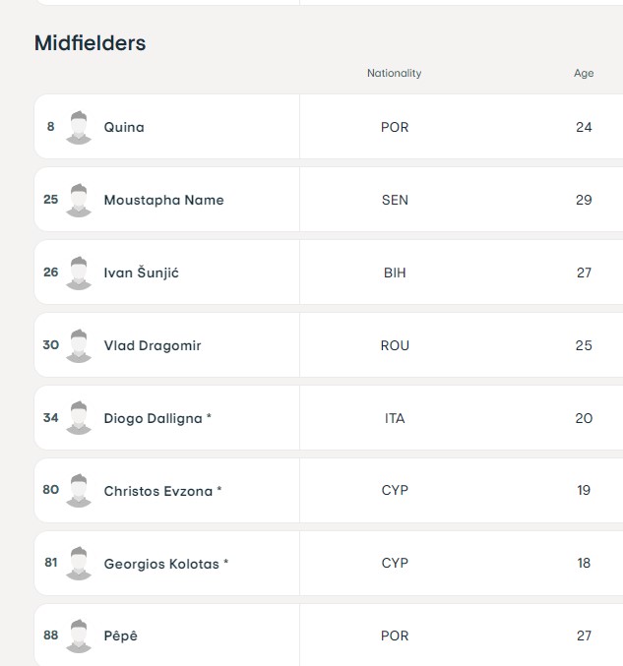The width and height of the screenshot is (623, 666).
Task: Click Vlad Dragomir's avatar icon
Action: (x=79, y=345)
